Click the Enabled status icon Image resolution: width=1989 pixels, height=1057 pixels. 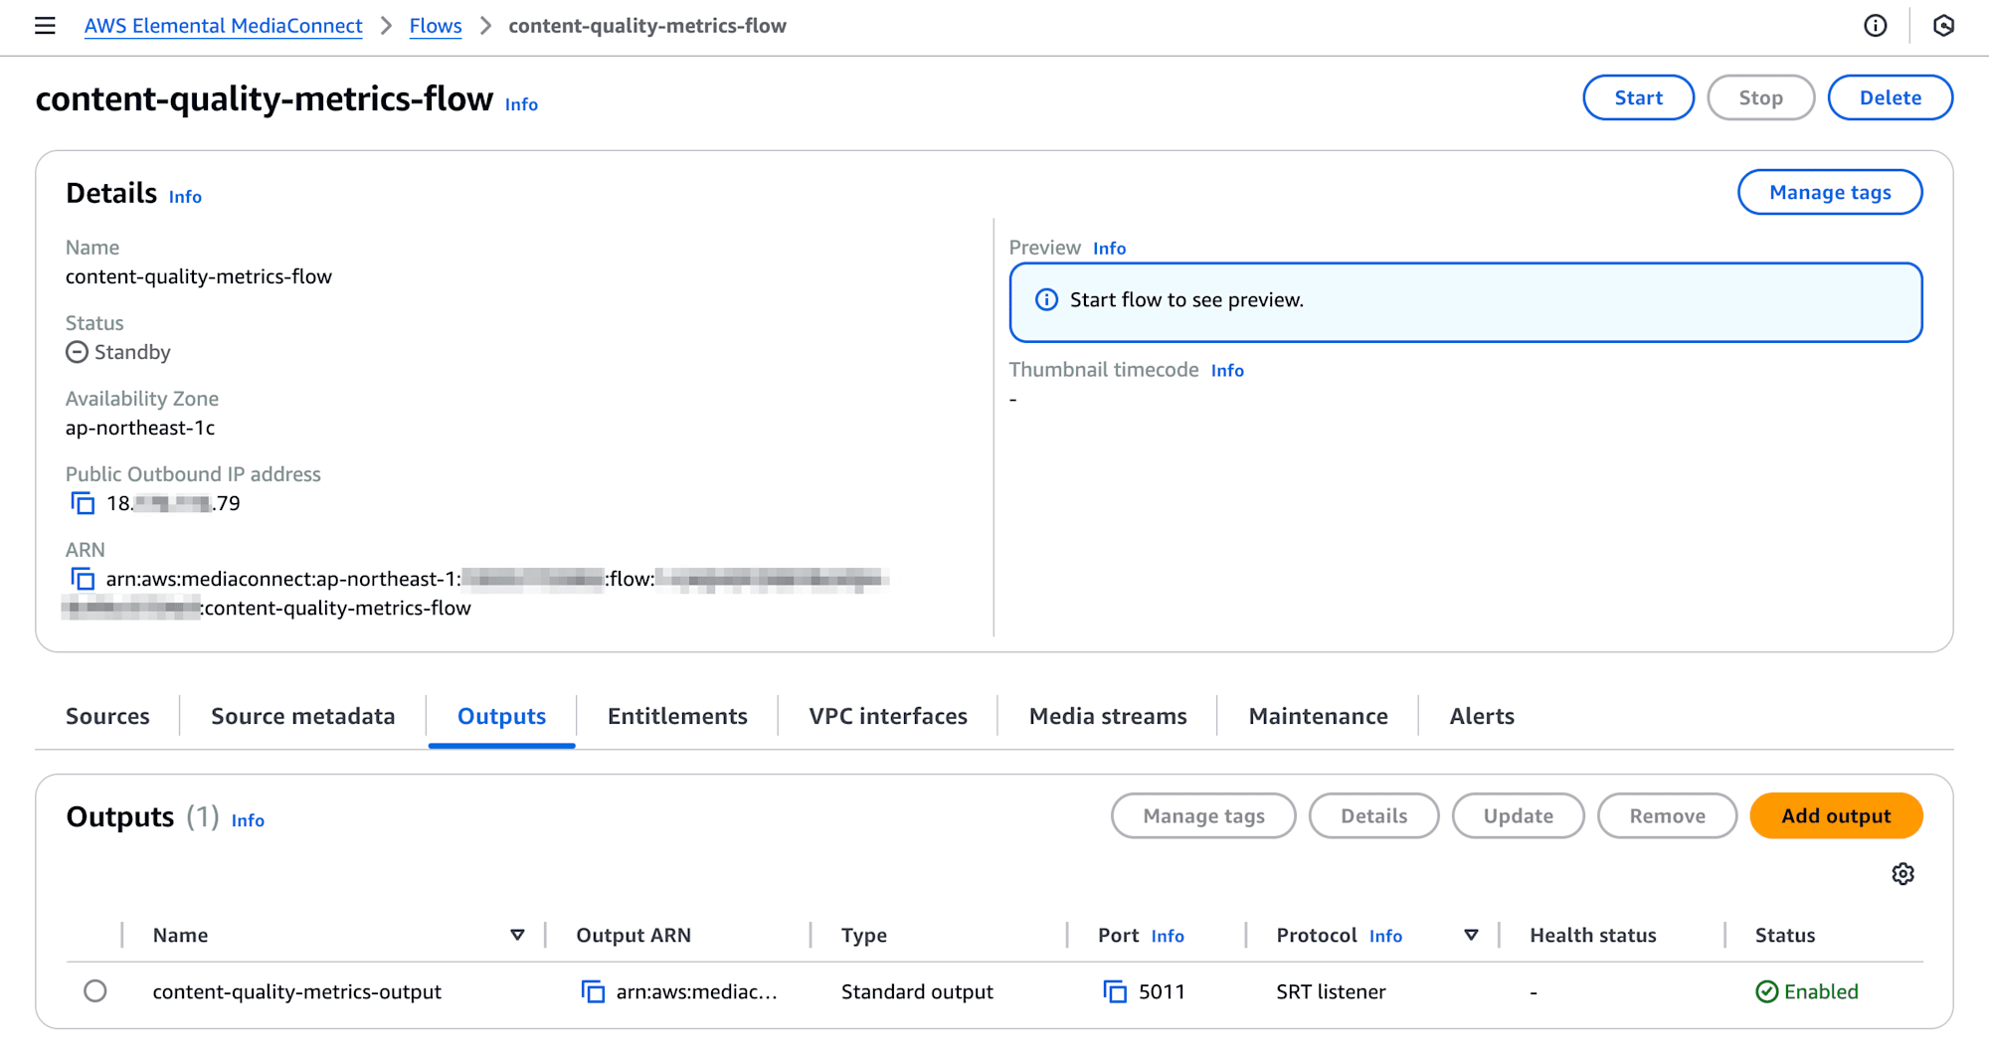coord(1766,991)
